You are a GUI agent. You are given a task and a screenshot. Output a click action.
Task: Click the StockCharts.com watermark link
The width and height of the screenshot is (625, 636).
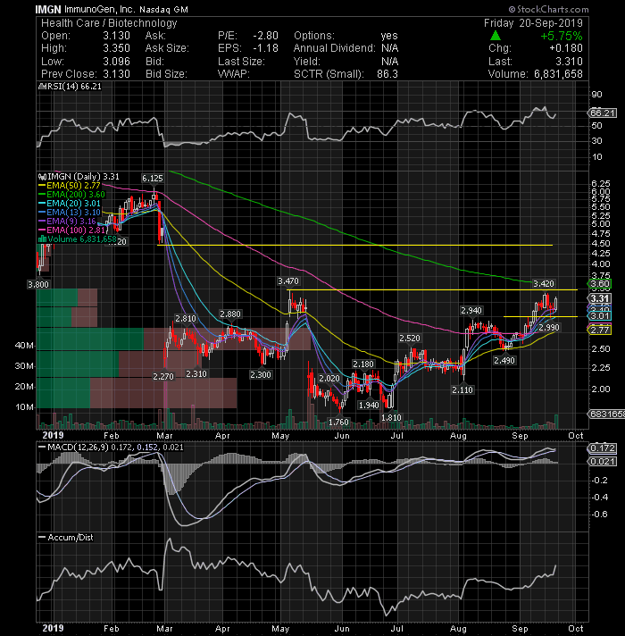click(x=548, y=9)
